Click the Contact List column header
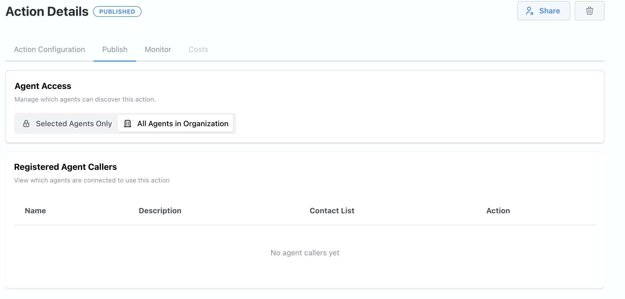The height and width of the screenshot is (299, 625). pos(332,211)
